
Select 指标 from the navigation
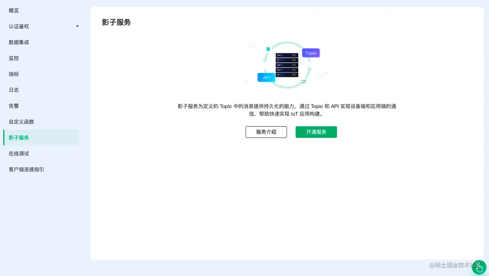click(14, 74)
